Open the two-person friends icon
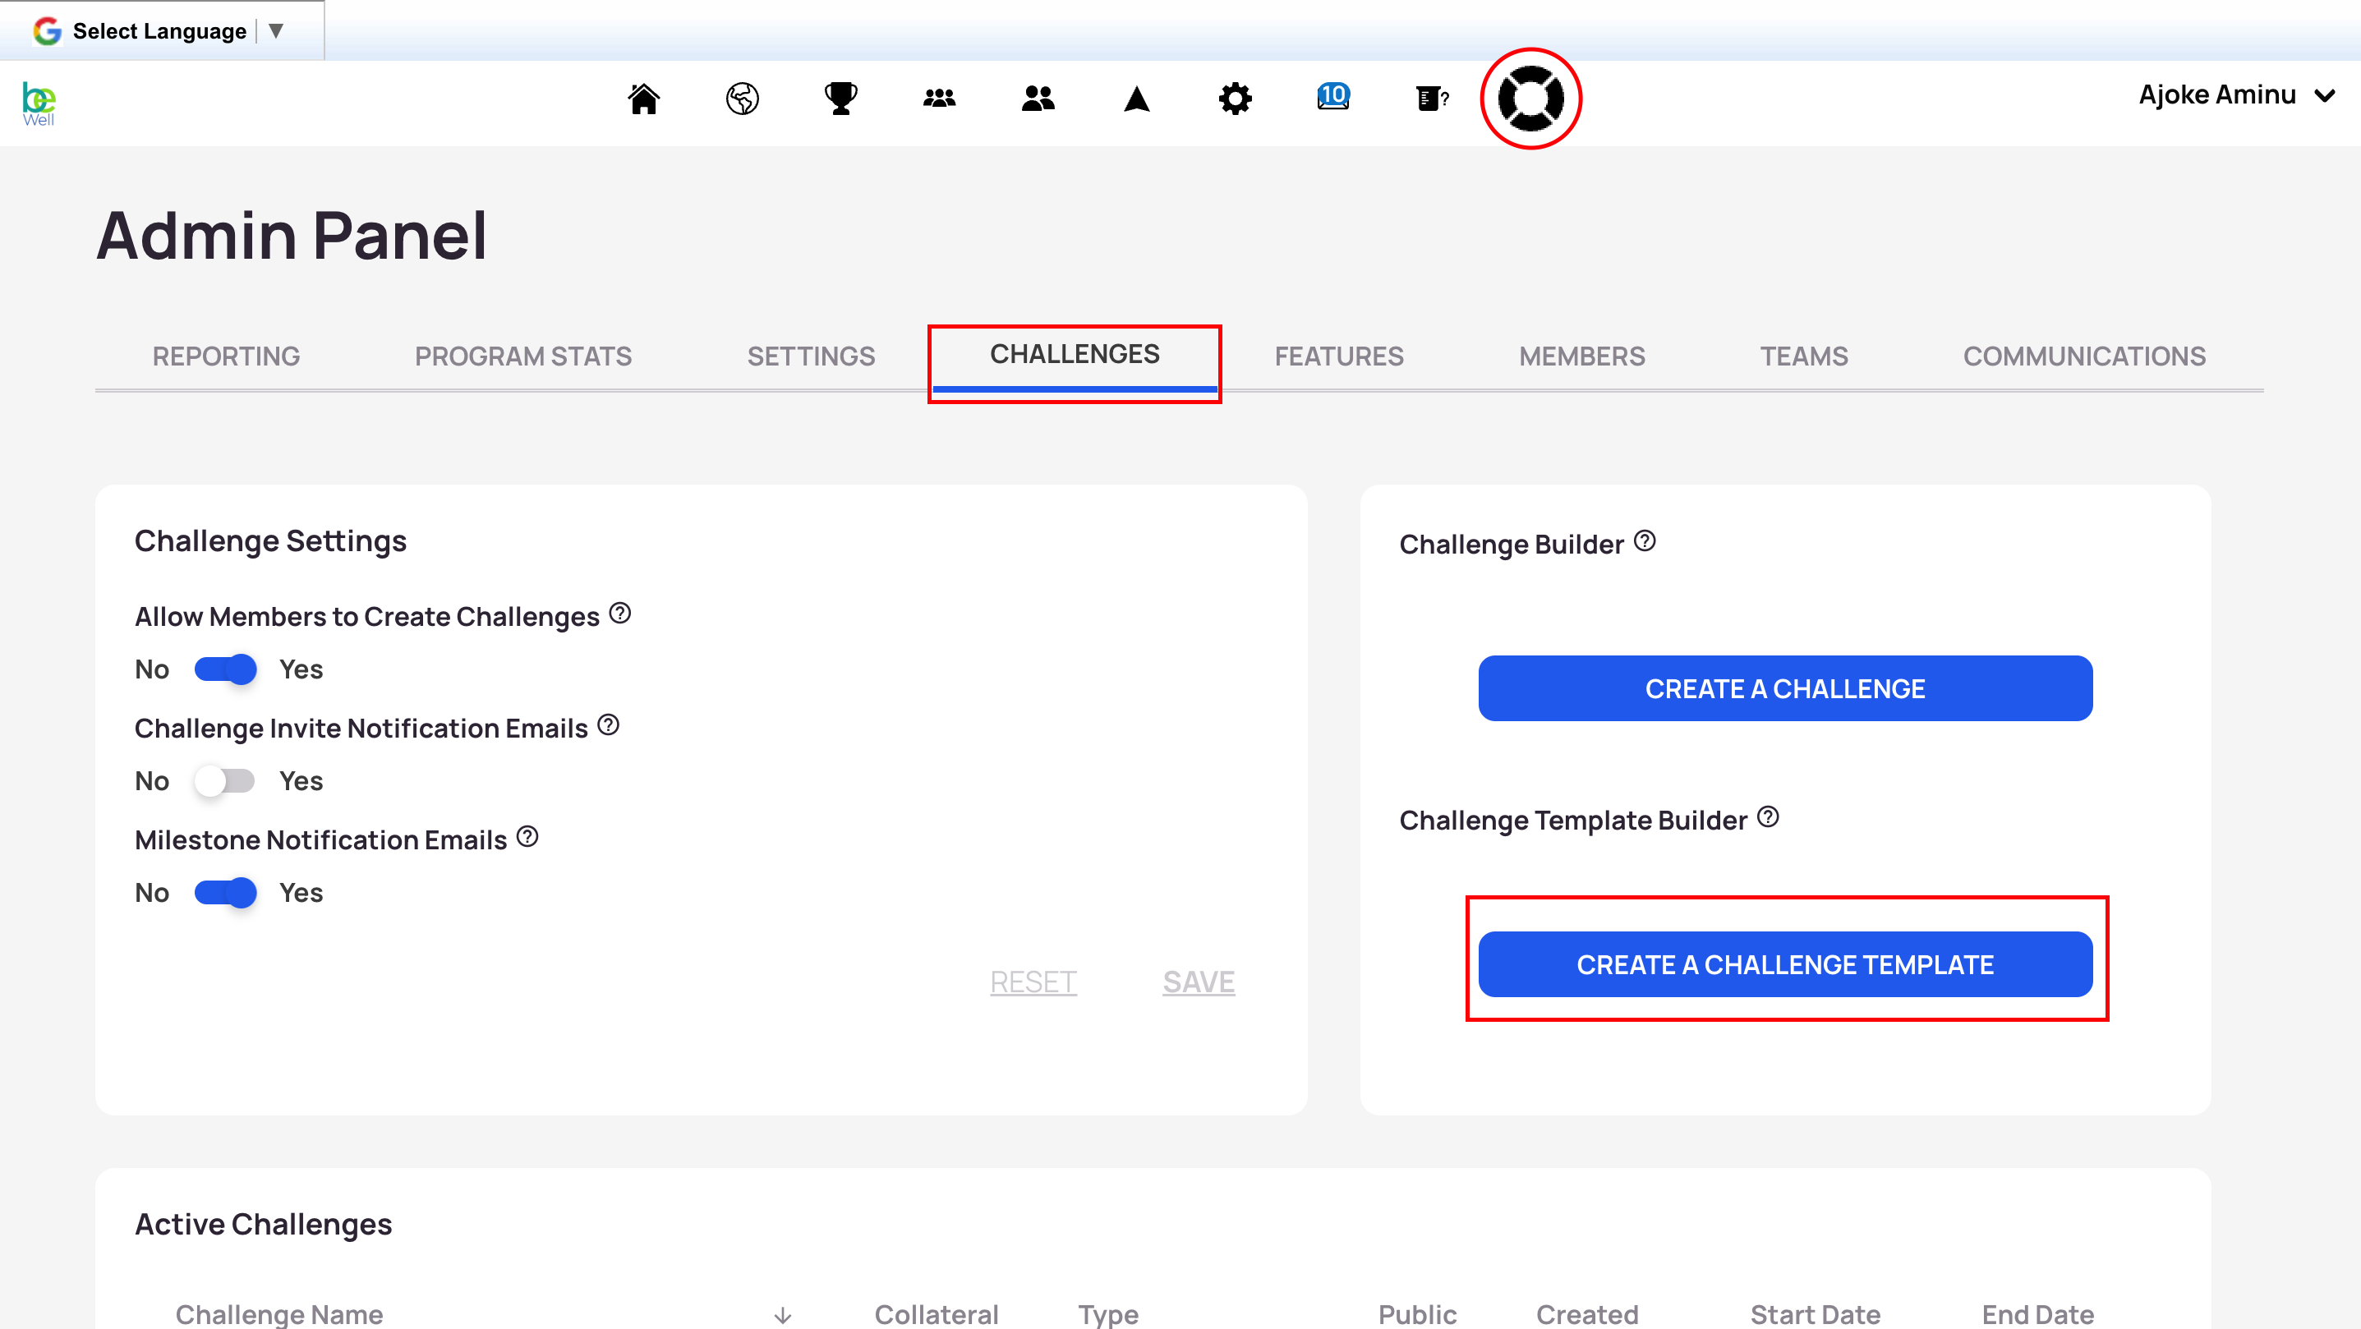 coord(1038,98)
